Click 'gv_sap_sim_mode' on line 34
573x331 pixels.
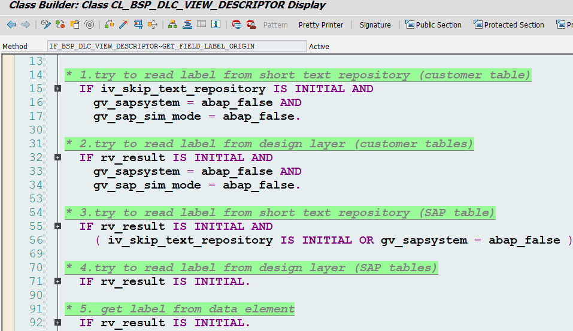pyautogui.click(x=147, y=186)
